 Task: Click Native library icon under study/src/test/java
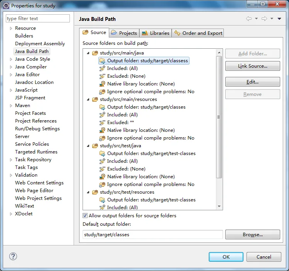[102, 177]
